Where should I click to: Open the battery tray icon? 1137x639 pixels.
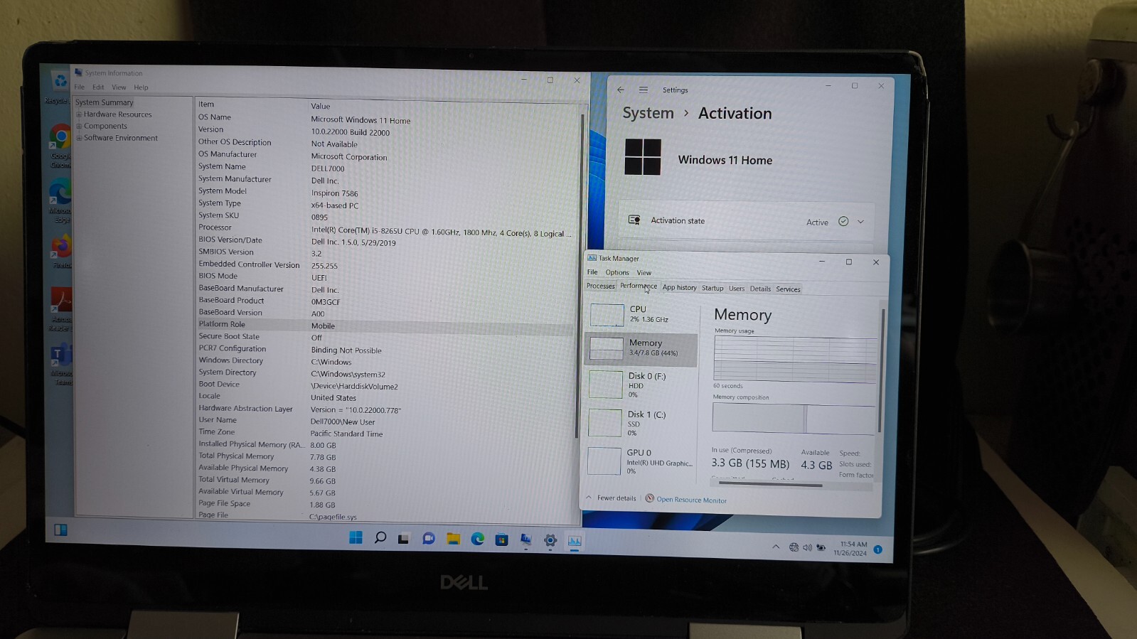(x=821, y=547)
